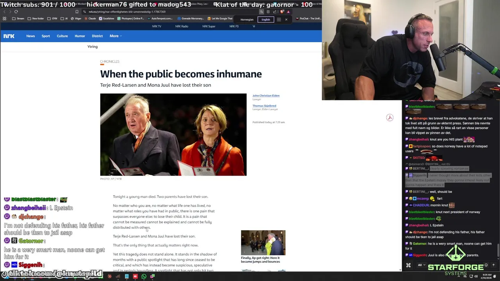Image resolution: width=500 pixels, height=281 pixels.
Task: Click the article headline text
Action: tap(181, 74)
